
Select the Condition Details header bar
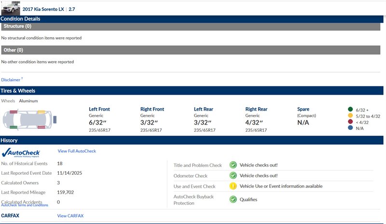pos(193,19)
